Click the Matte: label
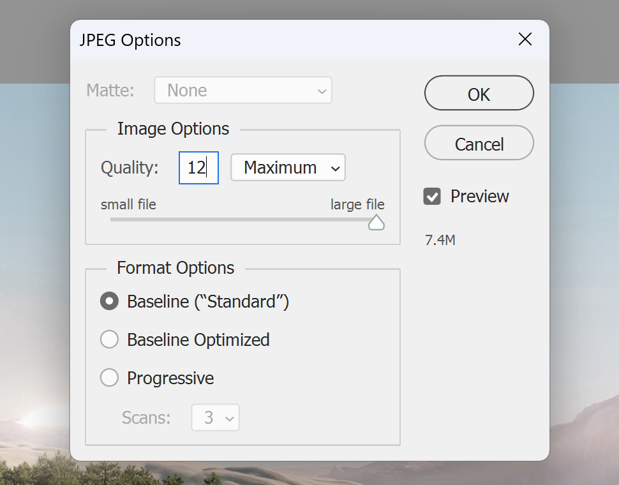This screenshot has width=619, height=485. click(110, 91)
